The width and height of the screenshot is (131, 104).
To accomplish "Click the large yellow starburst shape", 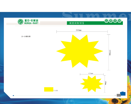I will pyautogui.click(x=80, y=51).
